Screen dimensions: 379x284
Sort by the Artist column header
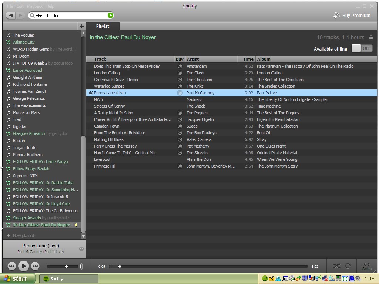pyautogui.click(x=211, y=59)
